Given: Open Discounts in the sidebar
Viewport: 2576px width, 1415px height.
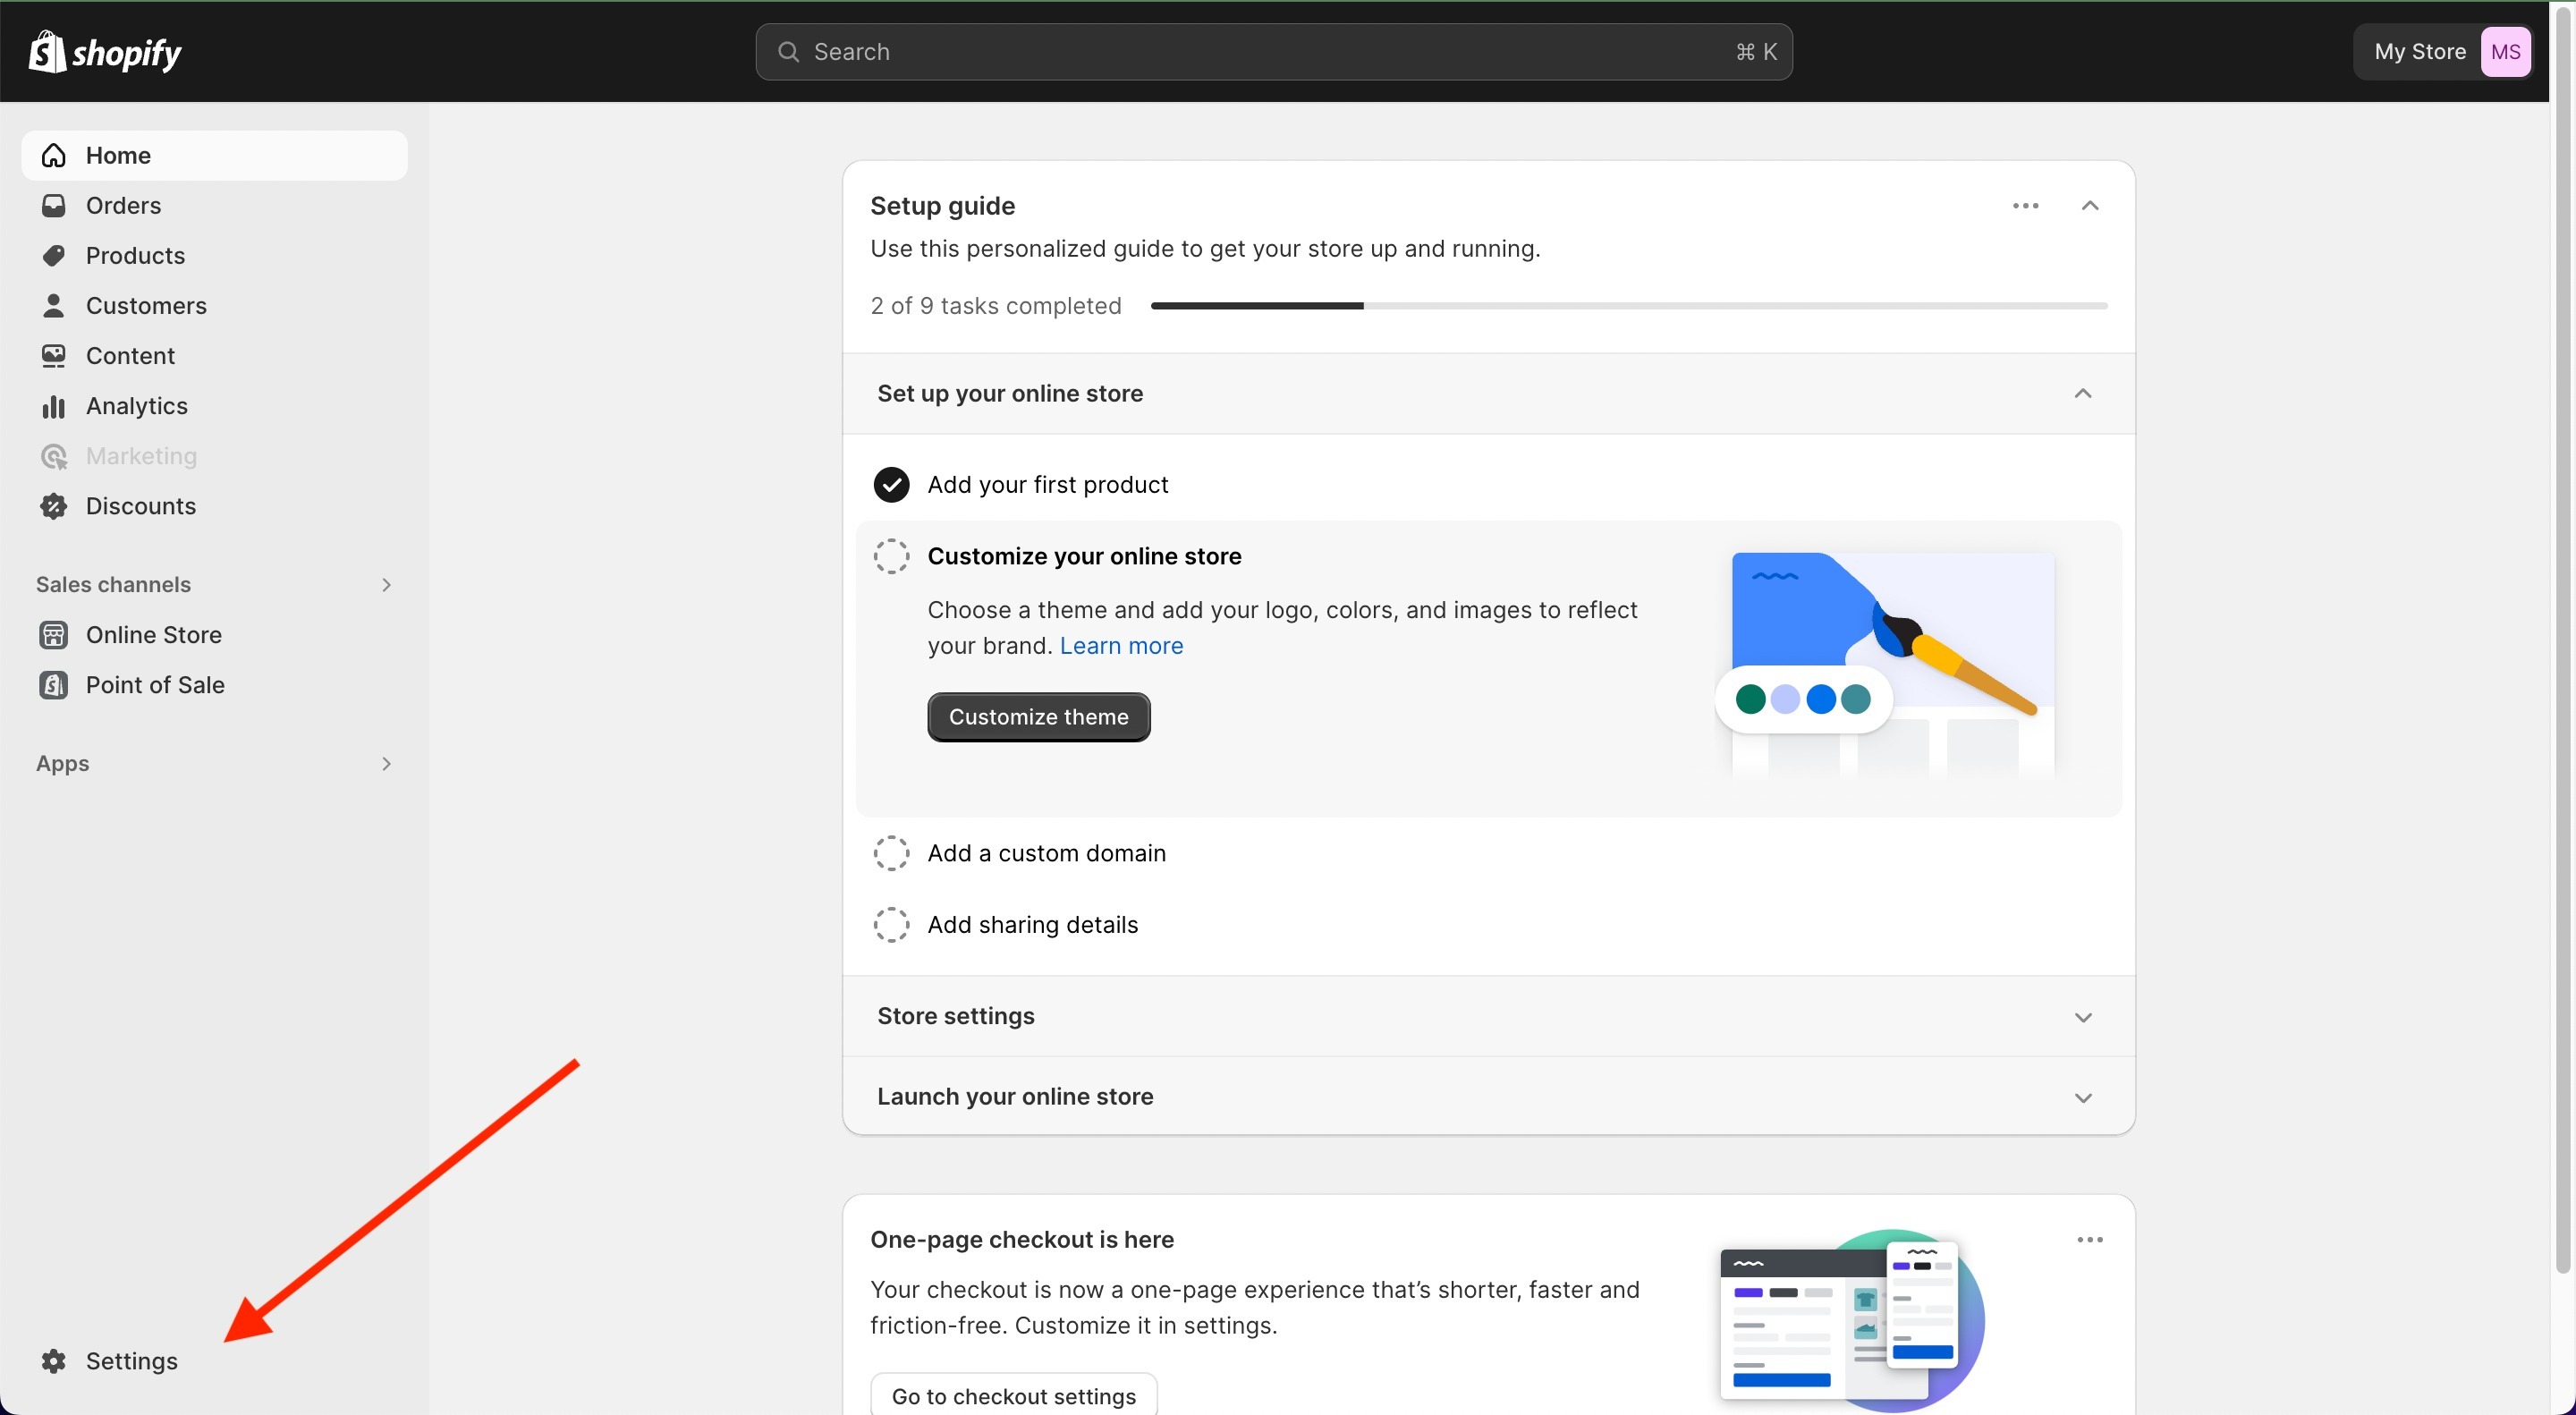Looking at the screenshot, I should [214, 506].
